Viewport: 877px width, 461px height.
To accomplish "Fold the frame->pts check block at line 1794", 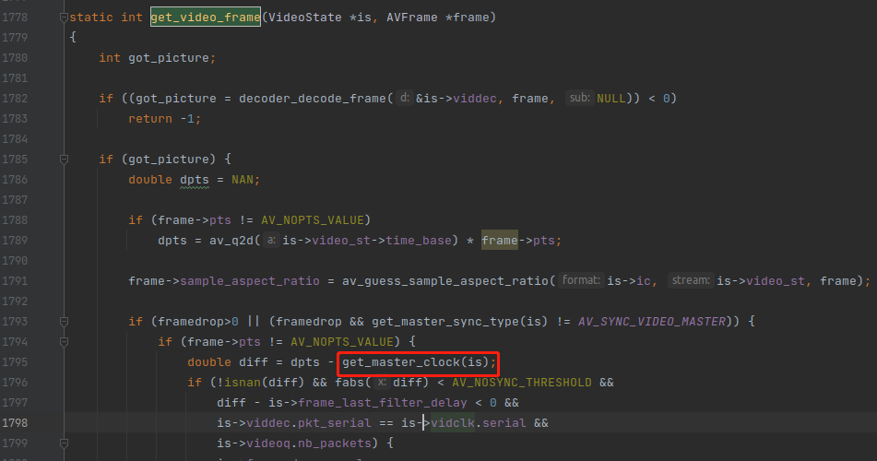I will click(x=64, y=341).
